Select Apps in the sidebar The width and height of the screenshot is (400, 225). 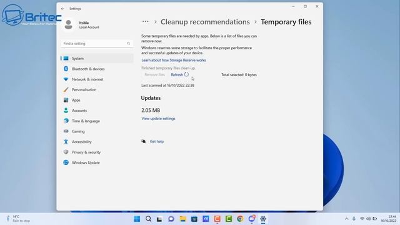click(97, 100)
